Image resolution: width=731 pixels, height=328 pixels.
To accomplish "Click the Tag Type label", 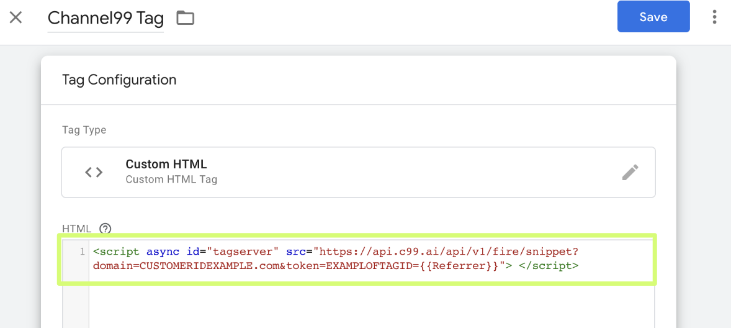I will [84, 130].
